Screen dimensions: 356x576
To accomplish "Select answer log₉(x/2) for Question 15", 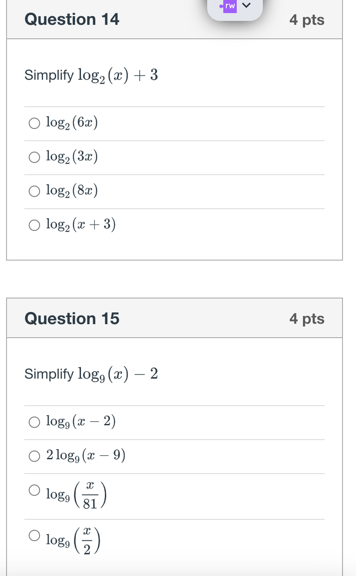I will [34, 535].
